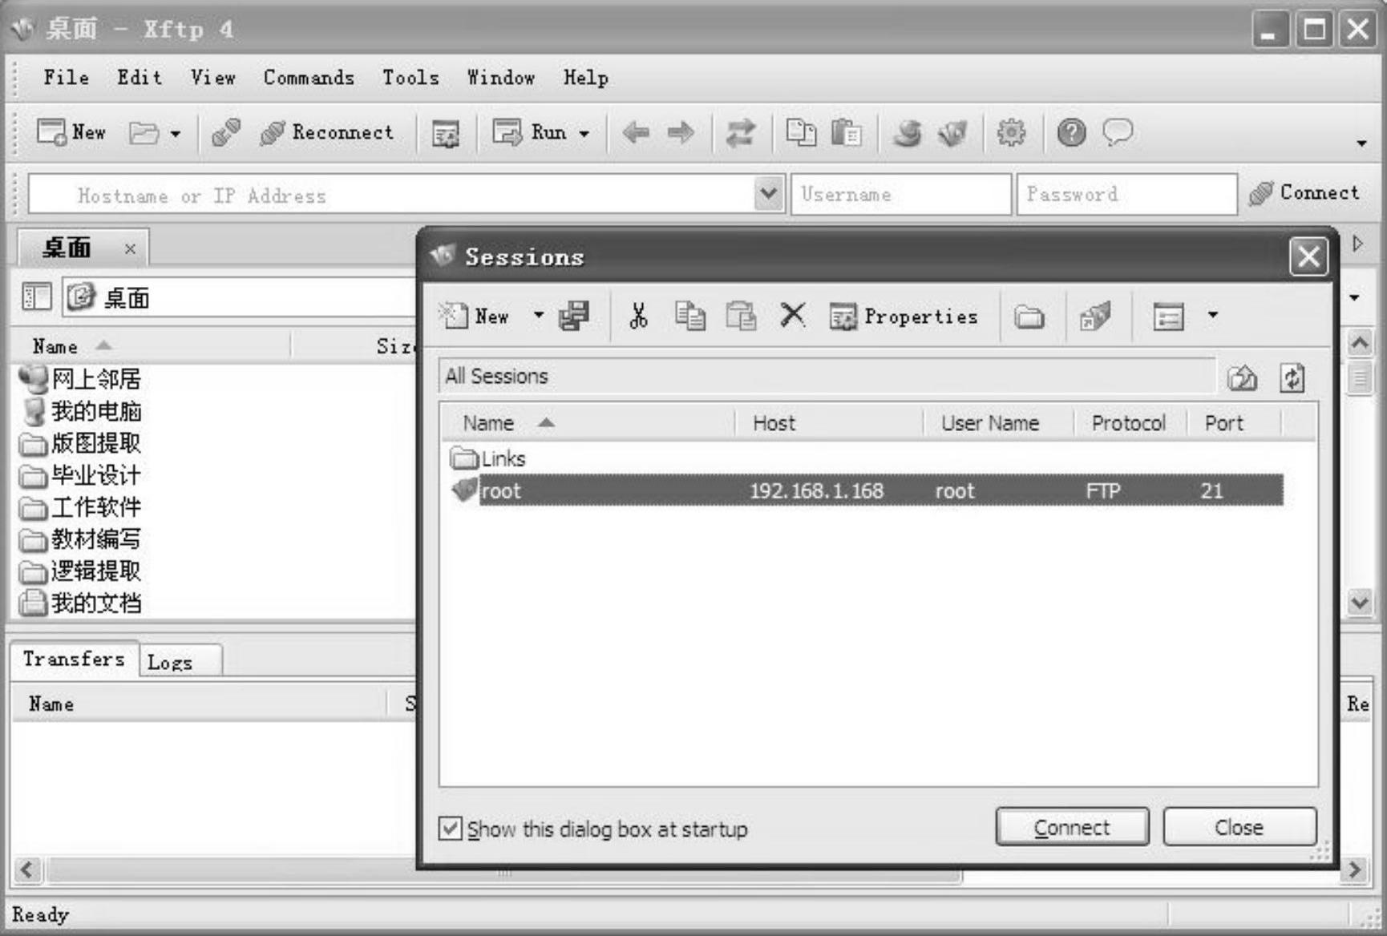Open the Edit menu
Image resolution: width=1387 pixels, height=936 pixels.
click(140, 78)
